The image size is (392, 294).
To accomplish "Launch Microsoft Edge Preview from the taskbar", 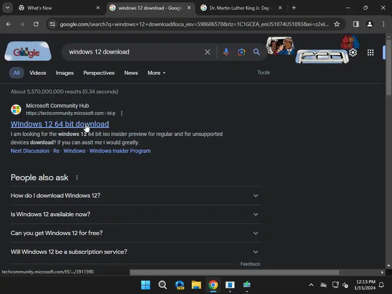I will [x=180, y=285].
